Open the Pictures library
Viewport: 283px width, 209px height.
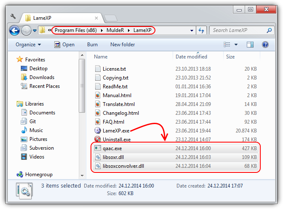(34, 139)
